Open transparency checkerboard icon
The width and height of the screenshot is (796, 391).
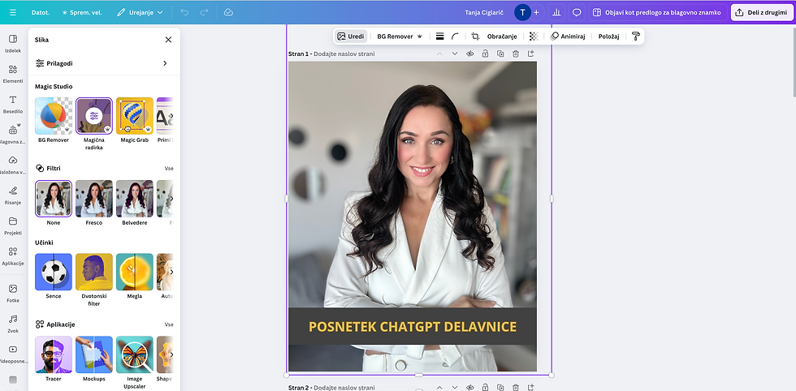[534, 37]
